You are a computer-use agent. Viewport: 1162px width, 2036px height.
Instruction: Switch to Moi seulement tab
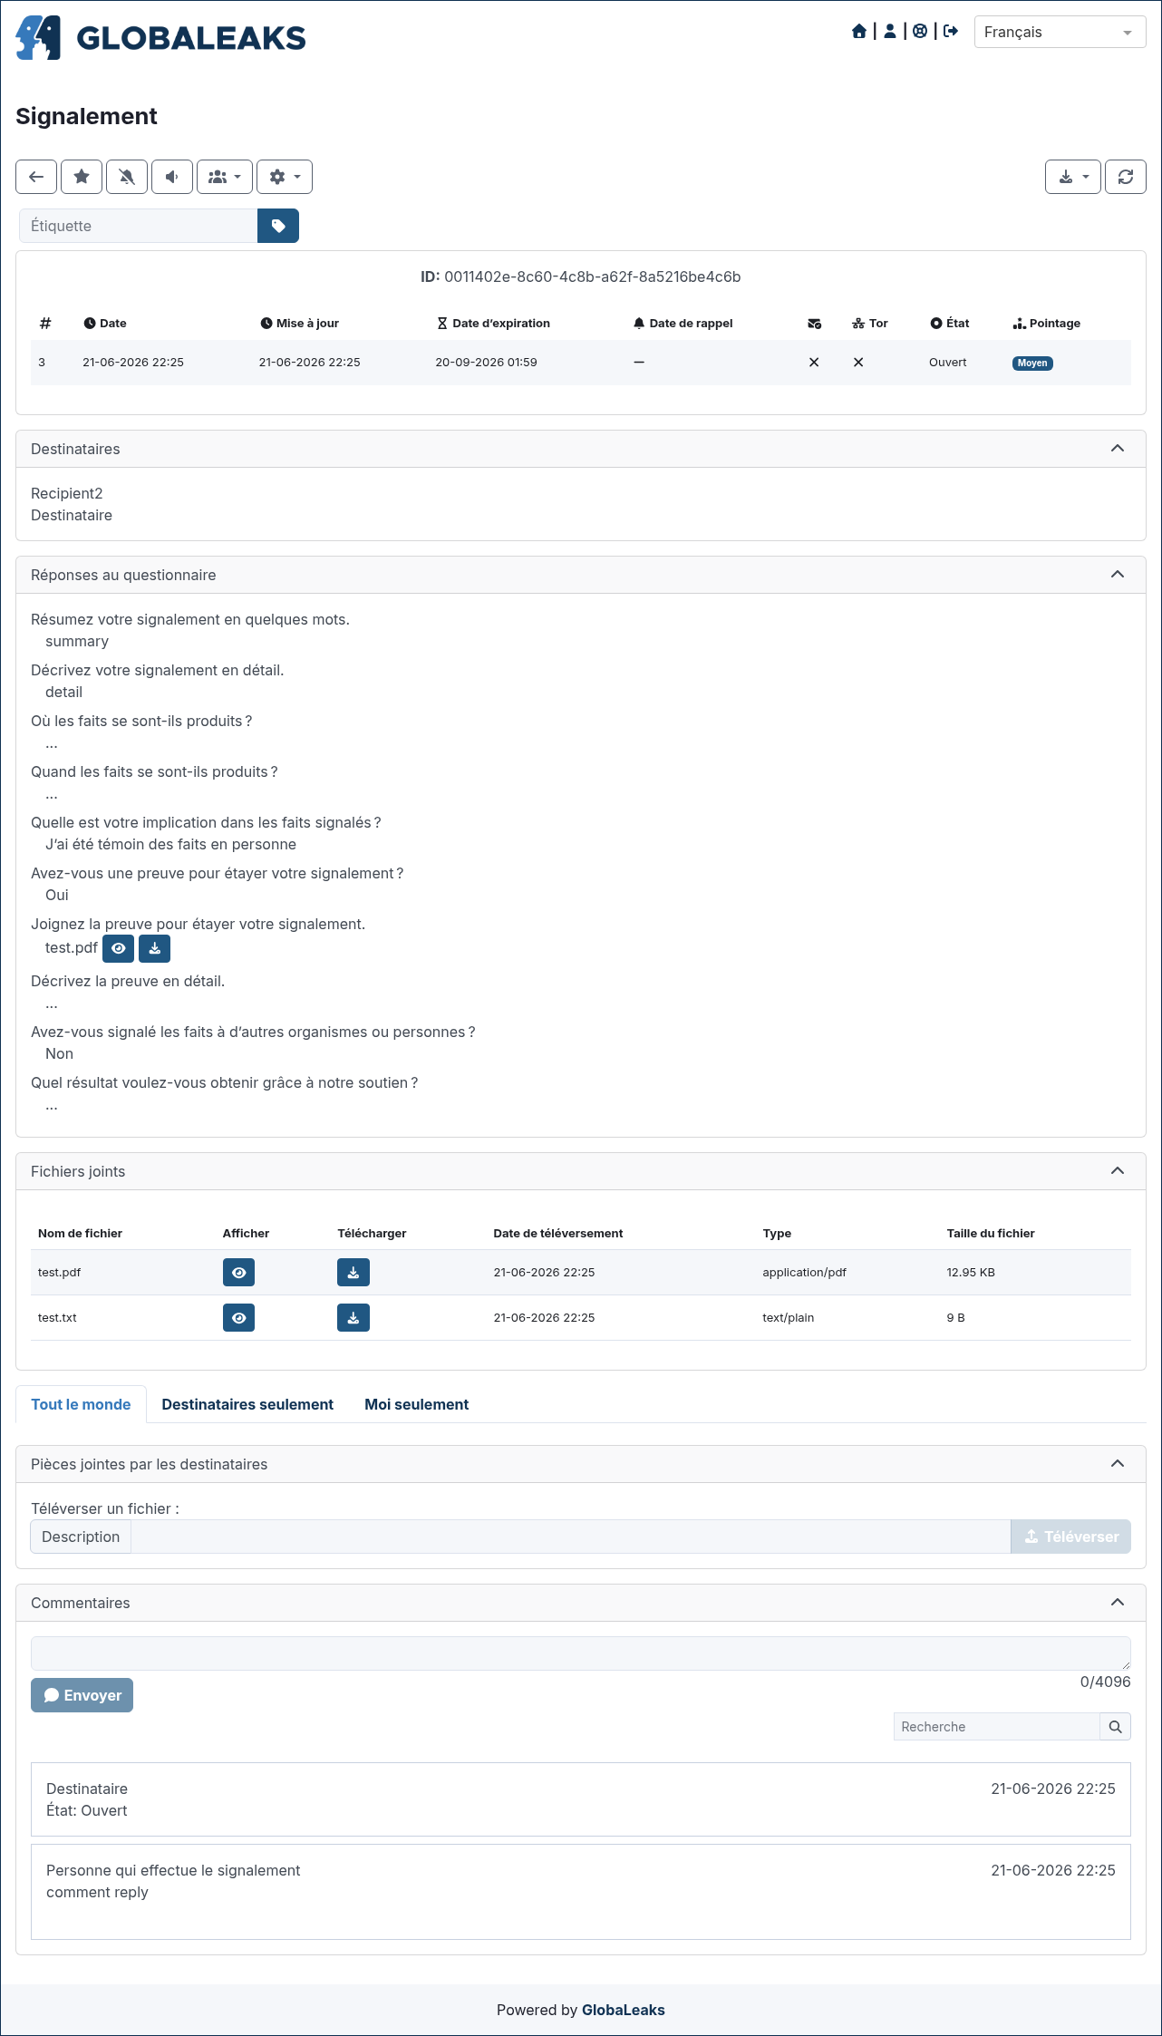click(x=417, y=1404)
